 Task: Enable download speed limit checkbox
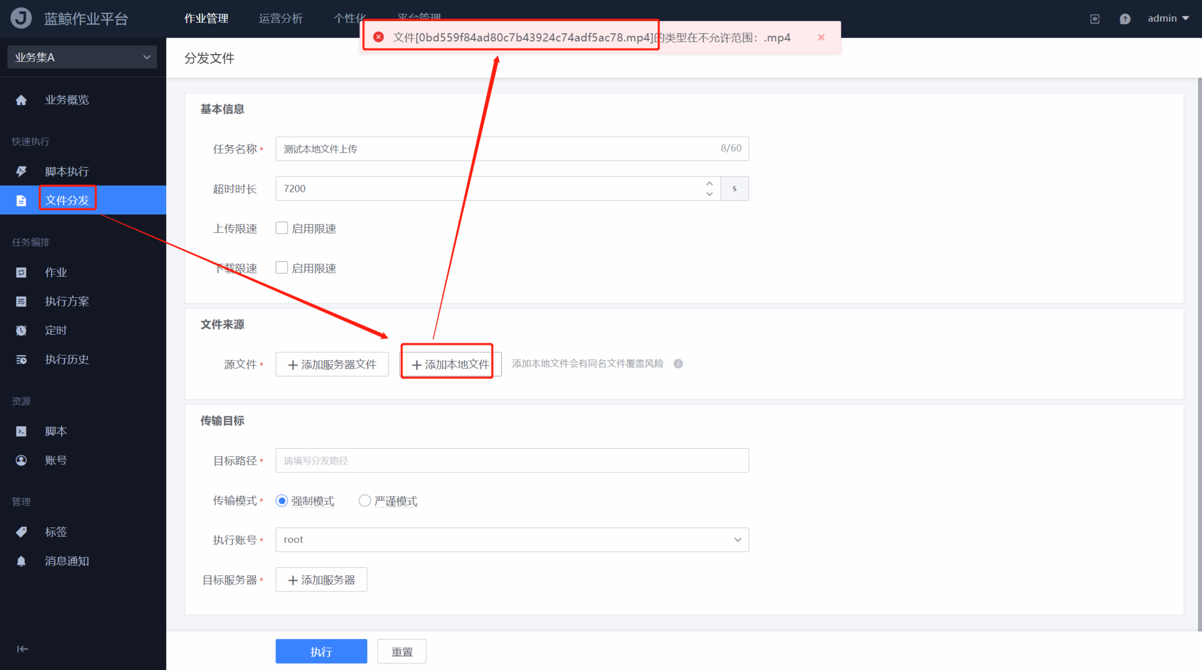281,268
